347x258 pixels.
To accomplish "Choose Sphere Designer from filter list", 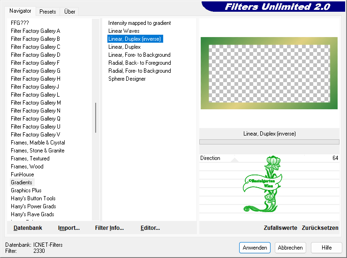I will [x=127, y=79].
